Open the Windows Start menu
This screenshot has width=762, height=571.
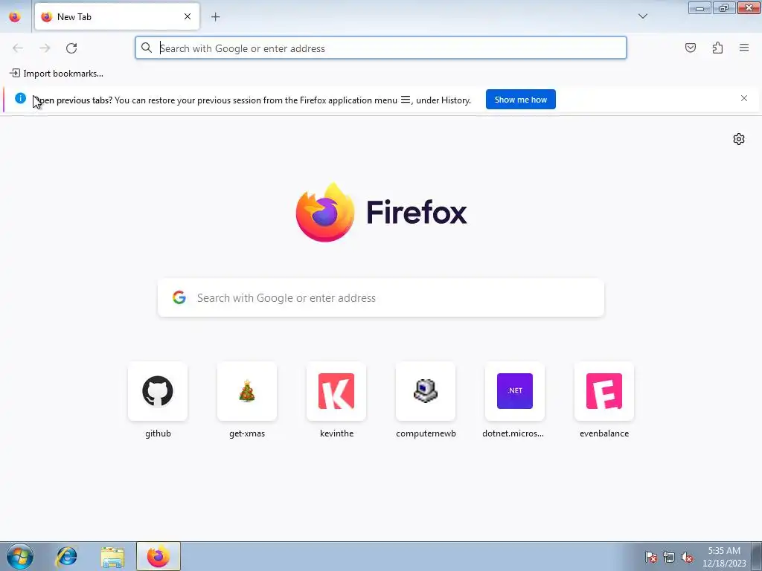pos(20,556)
